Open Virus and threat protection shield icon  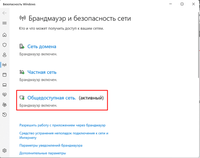tap(5, 45)
